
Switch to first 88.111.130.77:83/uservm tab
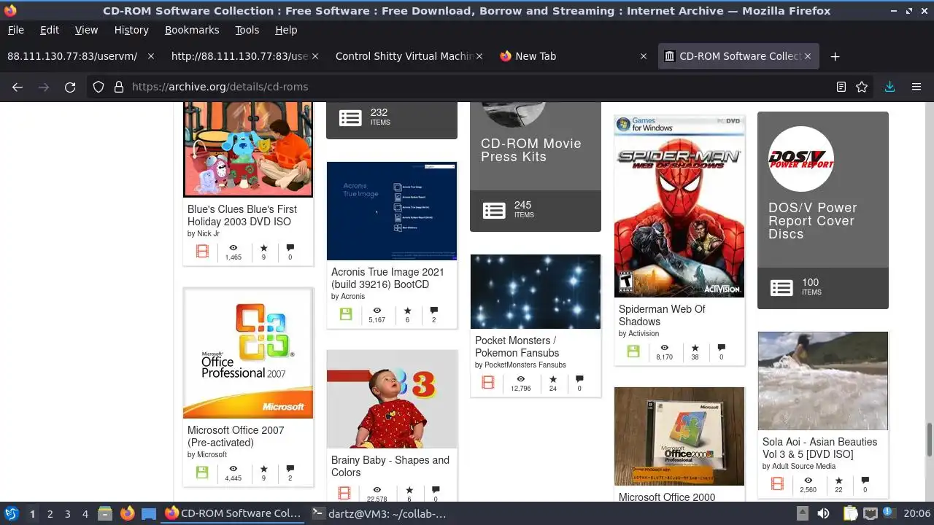coord(80,56)
